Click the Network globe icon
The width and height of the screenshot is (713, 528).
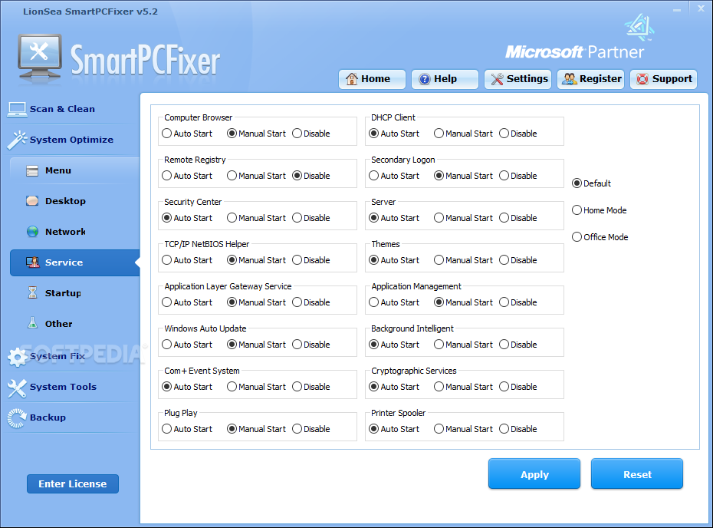pyautogui.click(x=32, y=232)
